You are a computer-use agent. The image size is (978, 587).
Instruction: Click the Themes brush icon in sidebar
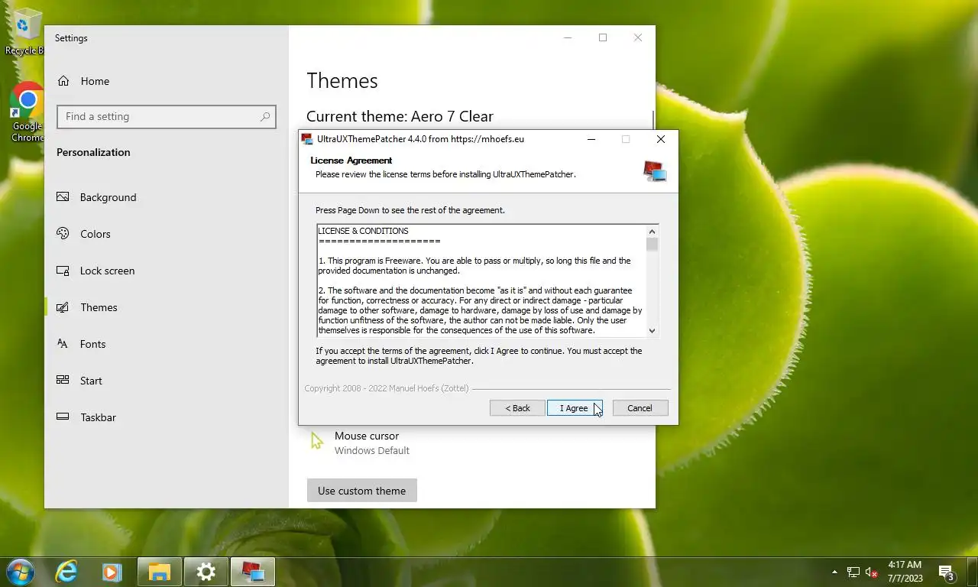(63, 307)
